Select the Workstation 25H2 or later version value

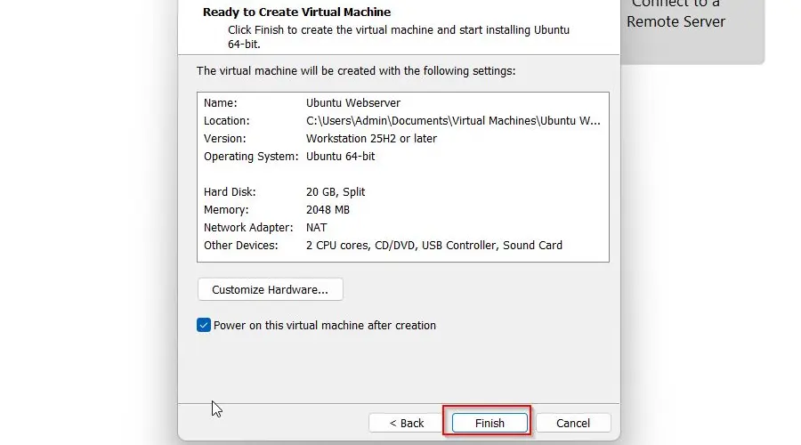tap(371, 139)
